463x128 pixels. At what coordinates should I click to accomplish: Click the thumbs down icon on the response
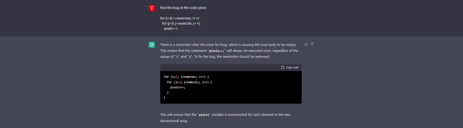point(312,44)
